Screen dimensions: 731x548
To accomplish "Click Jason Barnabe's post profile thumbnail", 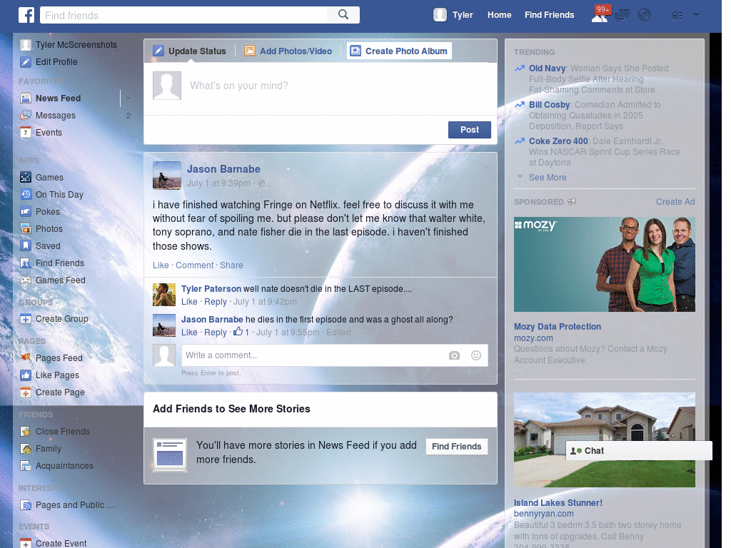I will [167, 176].
